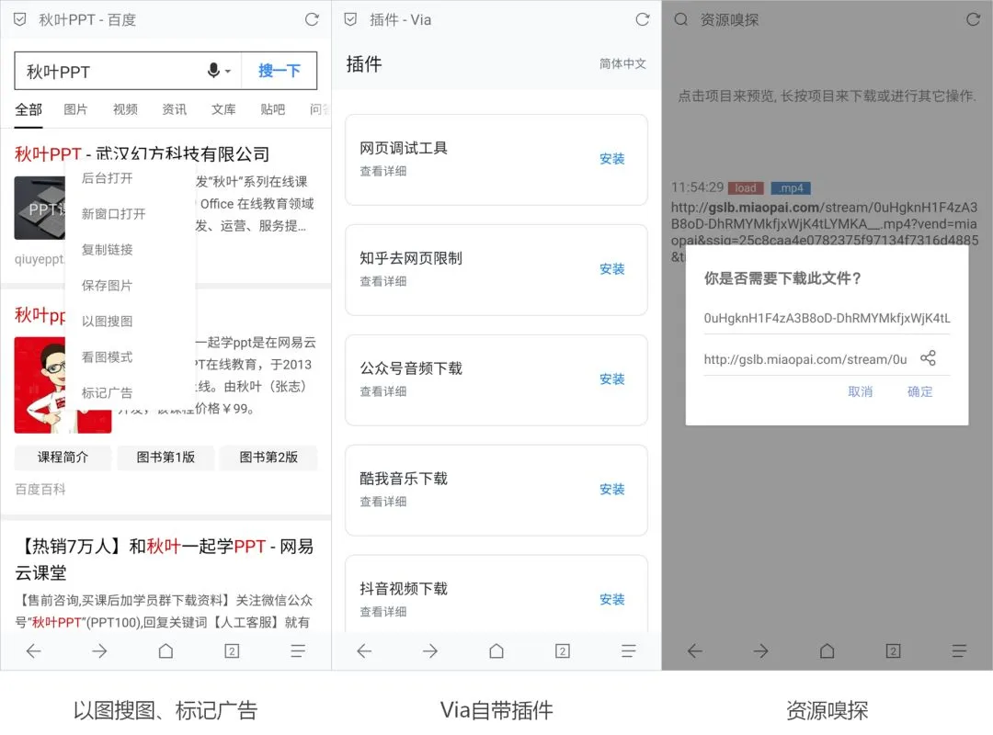Open the 图书第1版 button
993x735 pixels.
pos(165,458)
